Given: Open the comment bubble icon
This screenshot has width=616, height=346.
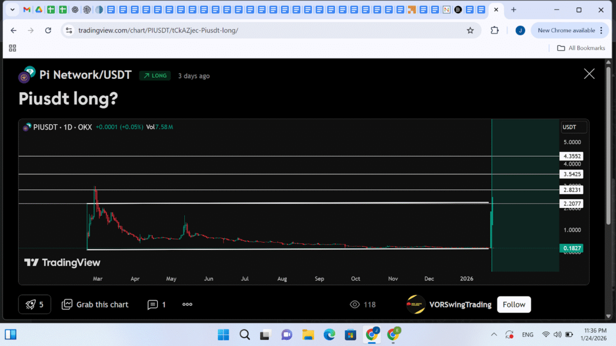Looking at the screenshot, I should [152, 304].
